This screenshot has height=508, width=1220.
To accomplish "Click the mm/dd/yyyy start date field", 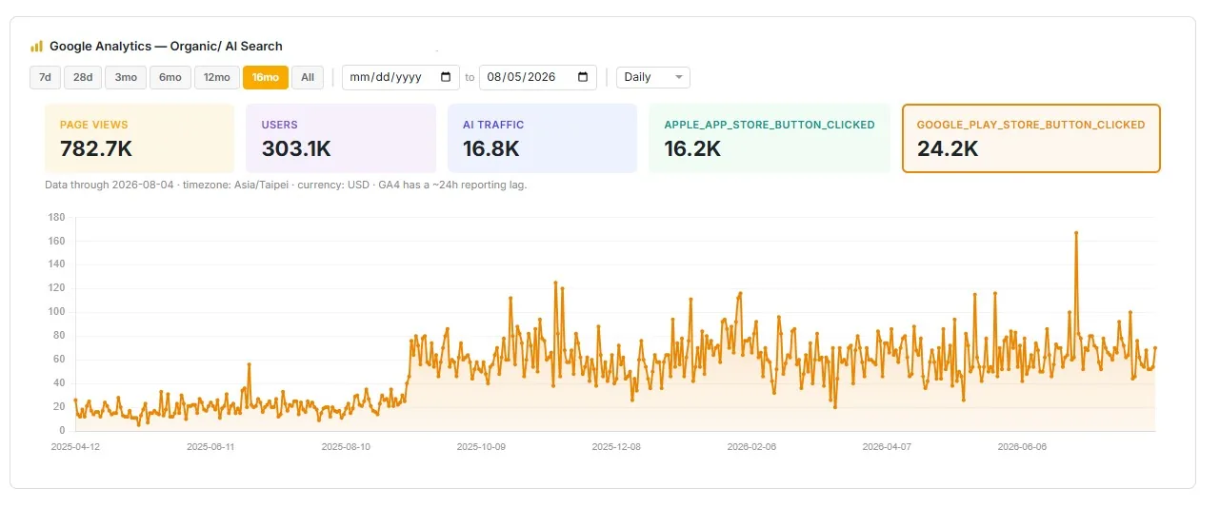I will [401, 77].
